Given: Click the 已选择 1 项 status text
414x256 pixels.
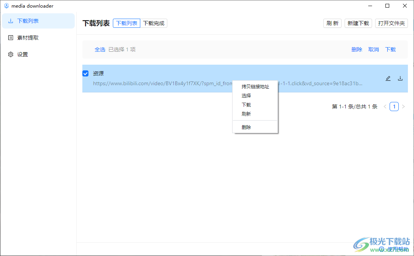Looking at the screenshot, I should (x=122, y=49).
